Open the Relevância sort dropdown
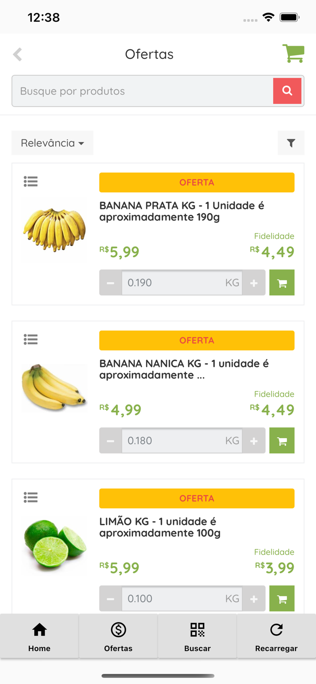Viewport: 316px width, 684px height. click(52, 143)
